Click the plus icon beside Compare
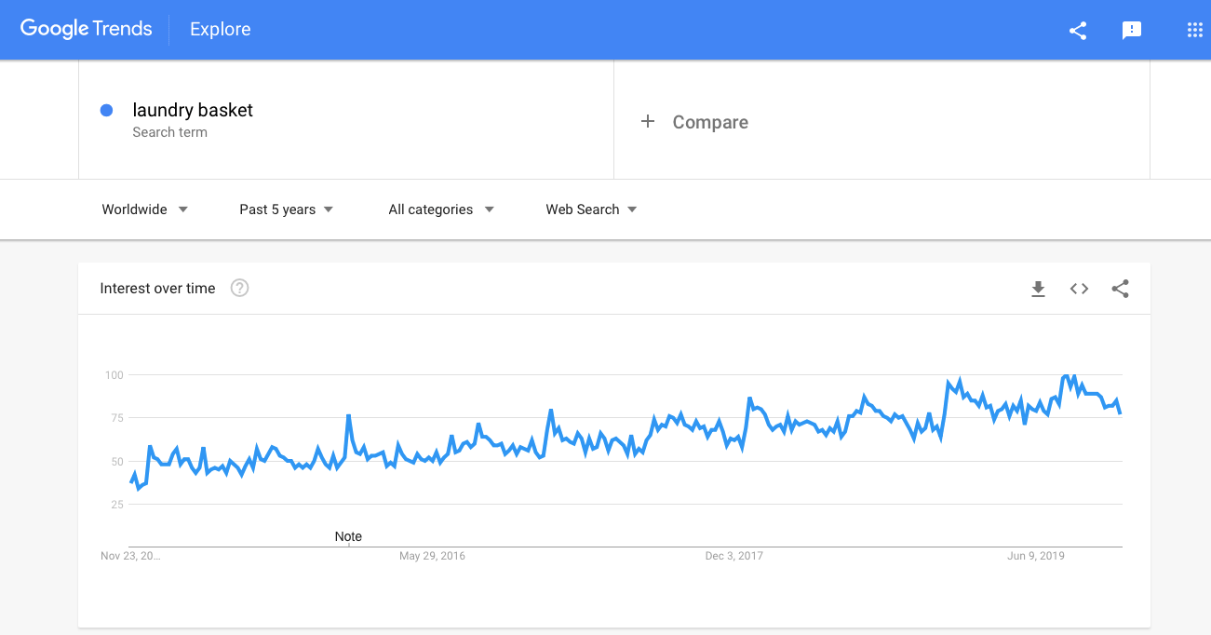Viewport: 1211px width, 635px height. (648, 122)
